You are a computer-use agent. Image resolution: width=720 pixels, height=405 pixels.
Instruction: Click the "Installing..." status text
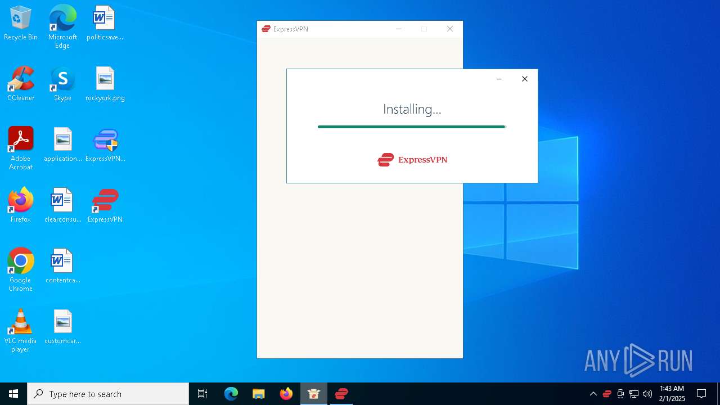[412, 109]
